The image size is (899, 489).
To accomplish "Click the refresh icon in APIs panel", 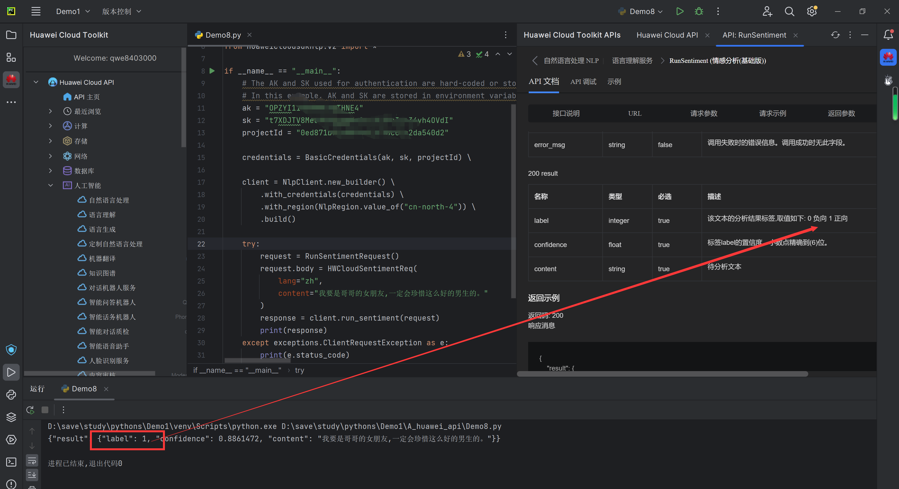I will tap(835, 35).
